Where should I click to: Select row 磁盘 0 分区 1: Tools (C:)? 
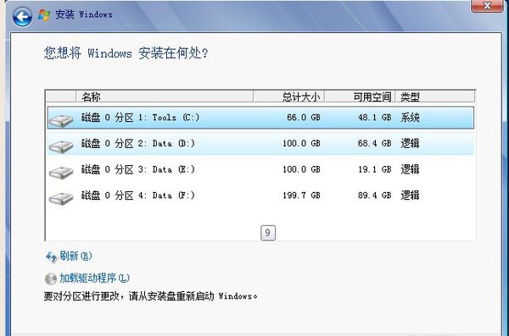(260, 118)
